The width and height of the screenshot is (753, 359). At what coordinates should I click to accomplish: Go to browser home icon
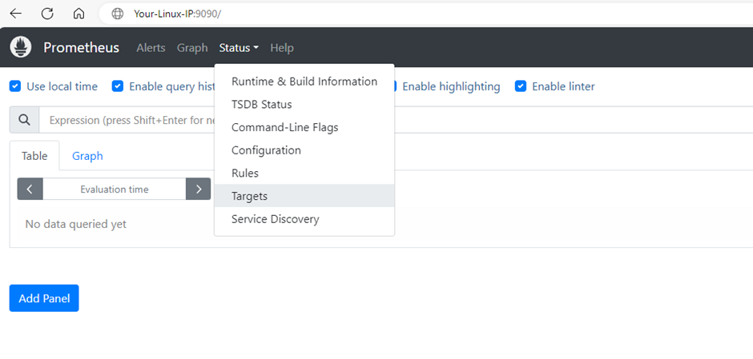click(79, 14)
